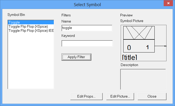Click the Keyword label text

point(68,36)
